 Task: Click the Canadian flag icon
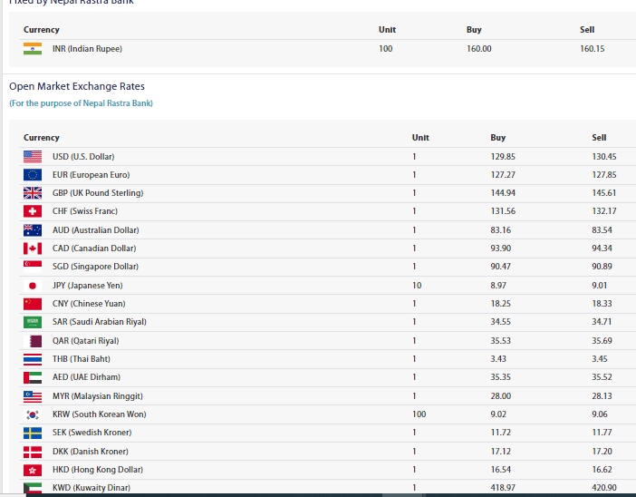click(33, 248)
